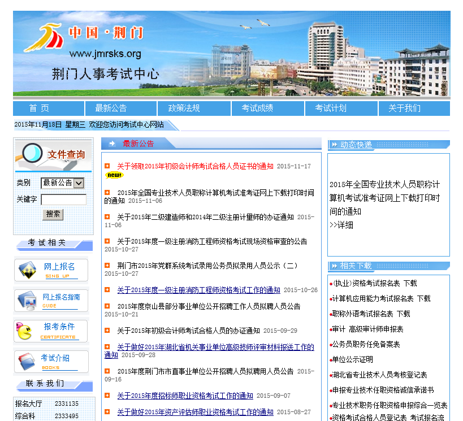Open 专业技术职务任职资格申报综合一览表 download
463x421 pixels.
390,405
